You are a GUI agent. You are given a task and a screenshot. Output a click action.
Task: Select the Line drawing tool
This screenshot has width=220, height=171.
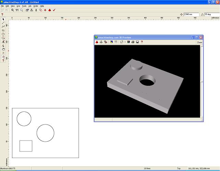3,23
